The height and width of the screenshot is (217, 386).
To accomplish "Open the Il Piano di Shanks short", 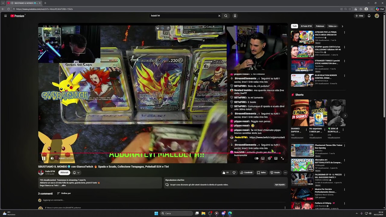I will point(300,113).
